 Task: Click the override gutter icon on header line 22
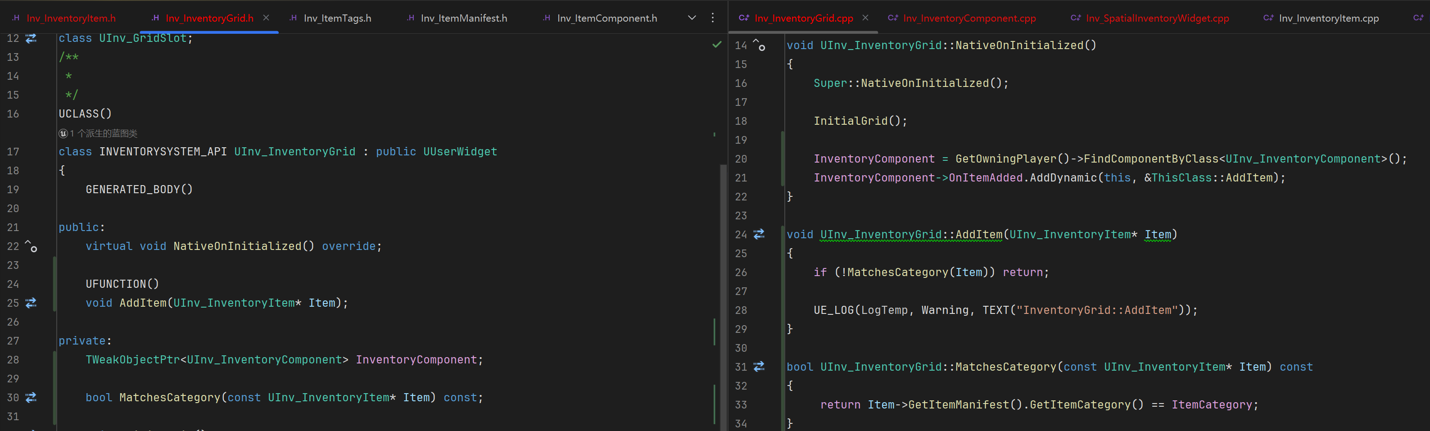pyautogui.click(x=31, y=246)
